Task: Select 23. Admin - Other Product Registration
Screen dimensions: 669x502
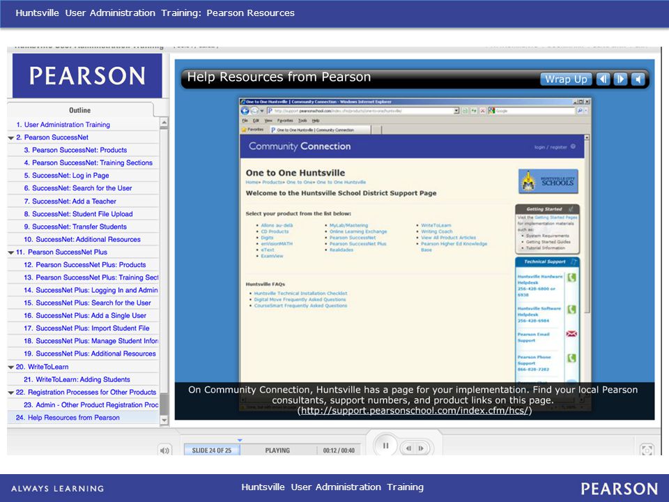Action: [x=91, y=404]
